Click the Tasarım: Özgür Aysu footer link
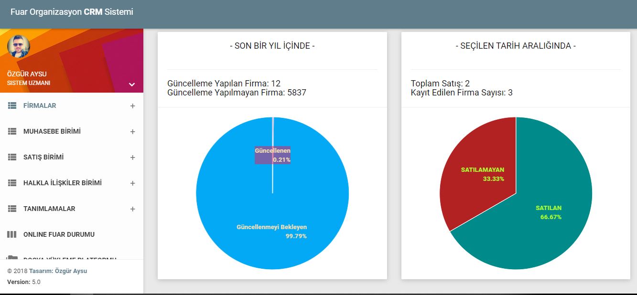Viewport: 637px width, 295px height. [x=58, y=271]
